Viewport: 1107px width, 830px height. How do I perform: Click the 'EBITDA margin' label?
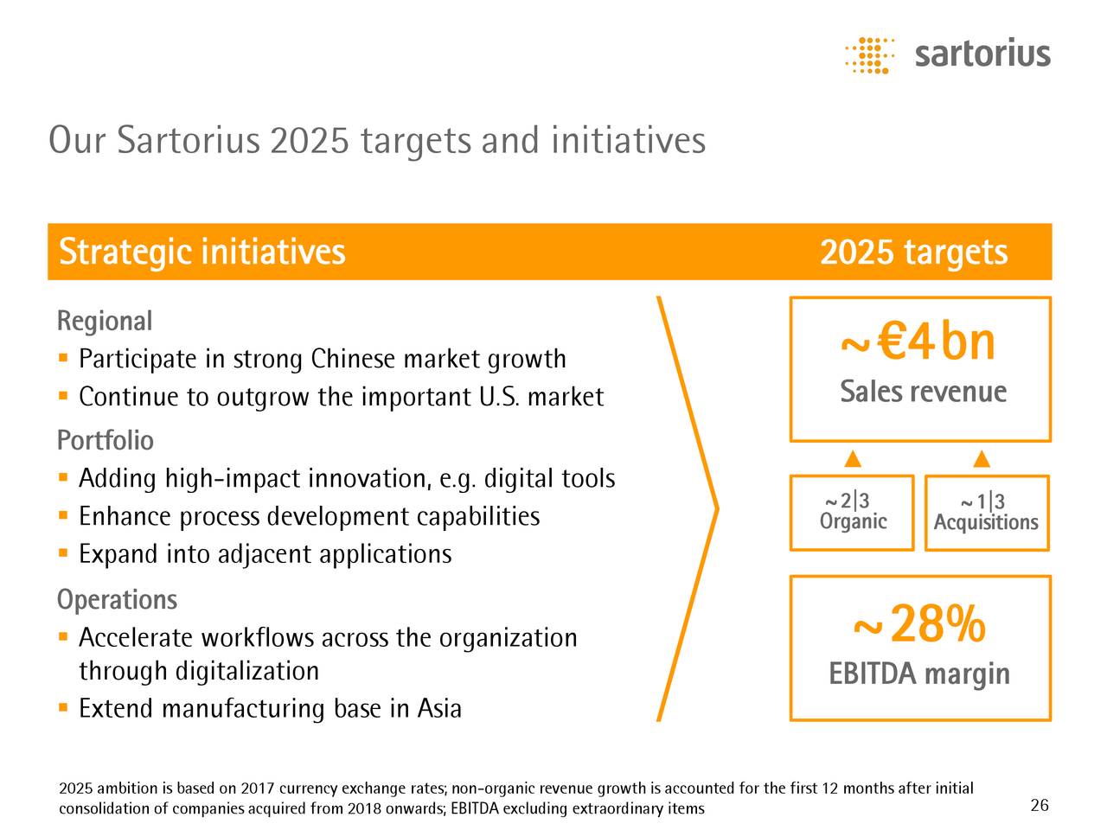click(919, 674)
